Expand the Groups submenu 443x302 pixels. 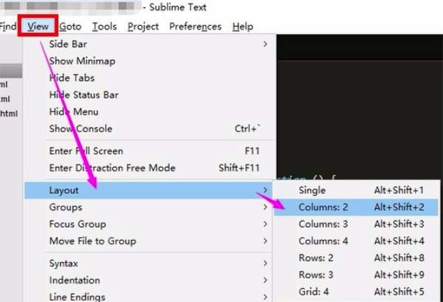(x=149, y=207)
